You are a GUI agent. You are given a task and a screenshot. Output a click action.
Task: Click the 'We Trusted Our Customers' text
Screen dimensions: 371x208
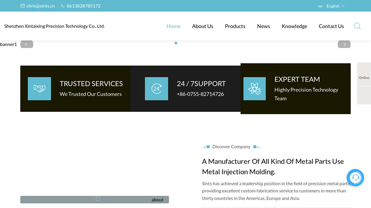pos(90,94)
